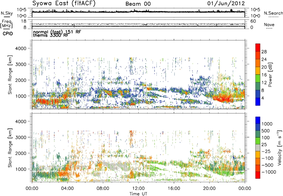
Task: Click the '3000' range tick of velocity panel
Action: point(21,137)
